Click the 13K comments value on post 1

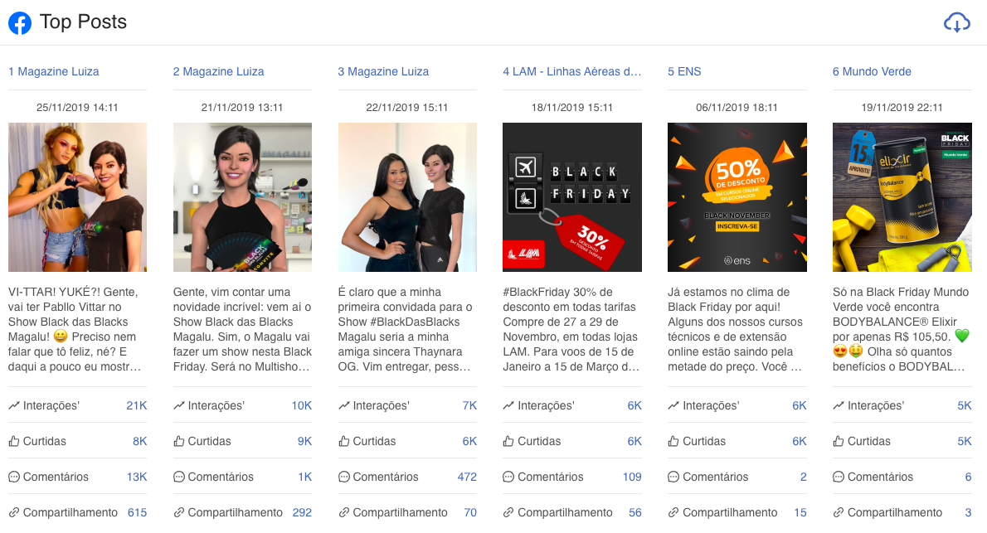click(137, 477)
